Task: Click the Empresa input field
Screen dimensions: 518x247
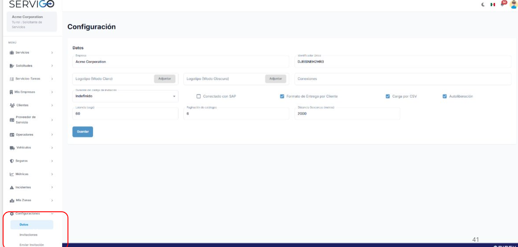Action: click(181, 62)
